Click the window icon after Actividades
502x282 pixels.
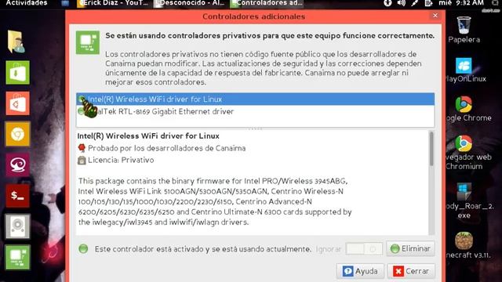click(65, 3)
